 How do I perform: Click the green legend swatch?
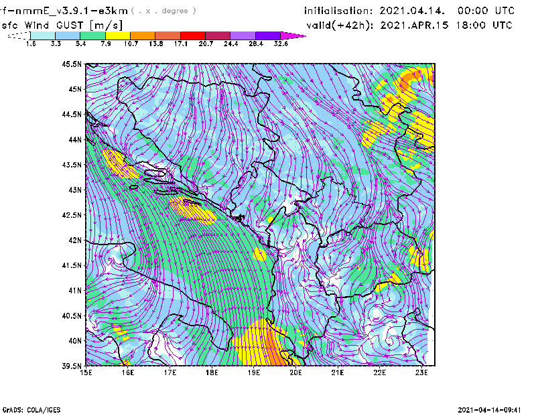pyautogui.click(x=93, y=36)
